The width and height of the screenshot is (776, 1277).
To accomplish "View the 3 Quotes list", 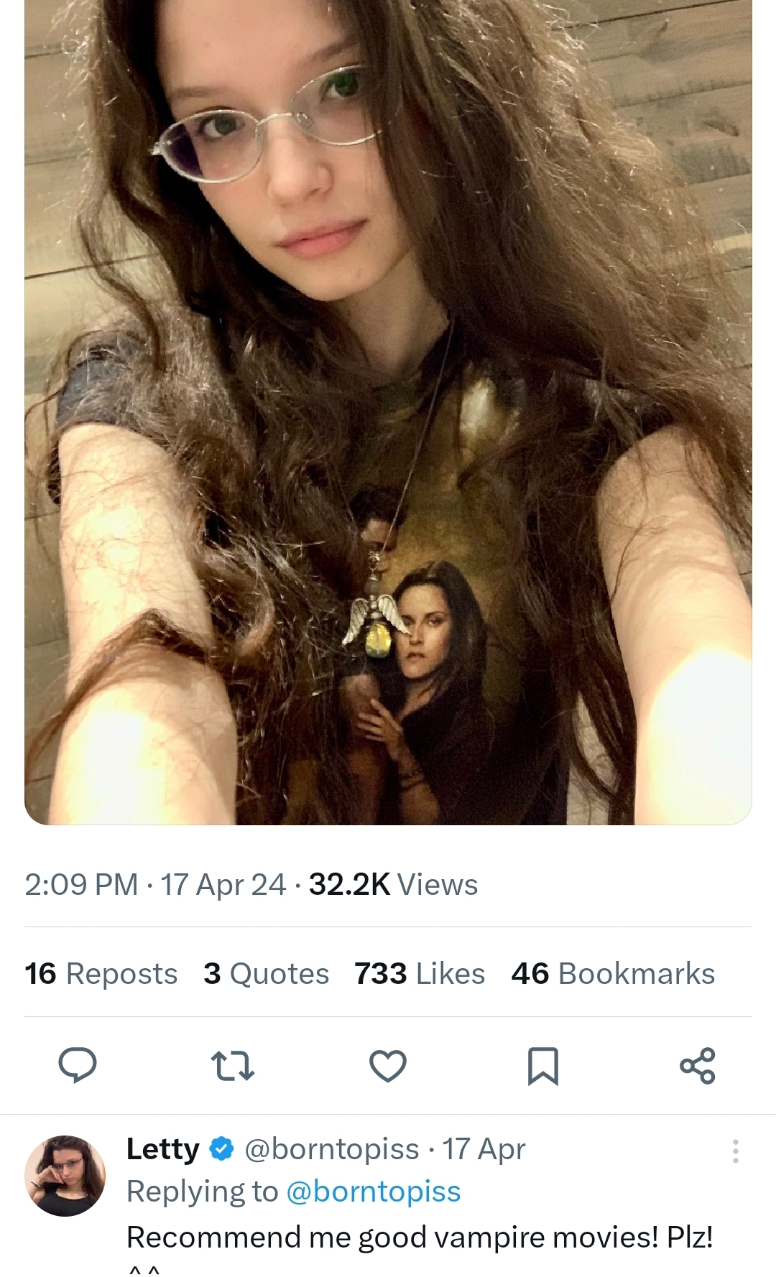I will coord(266,974).
